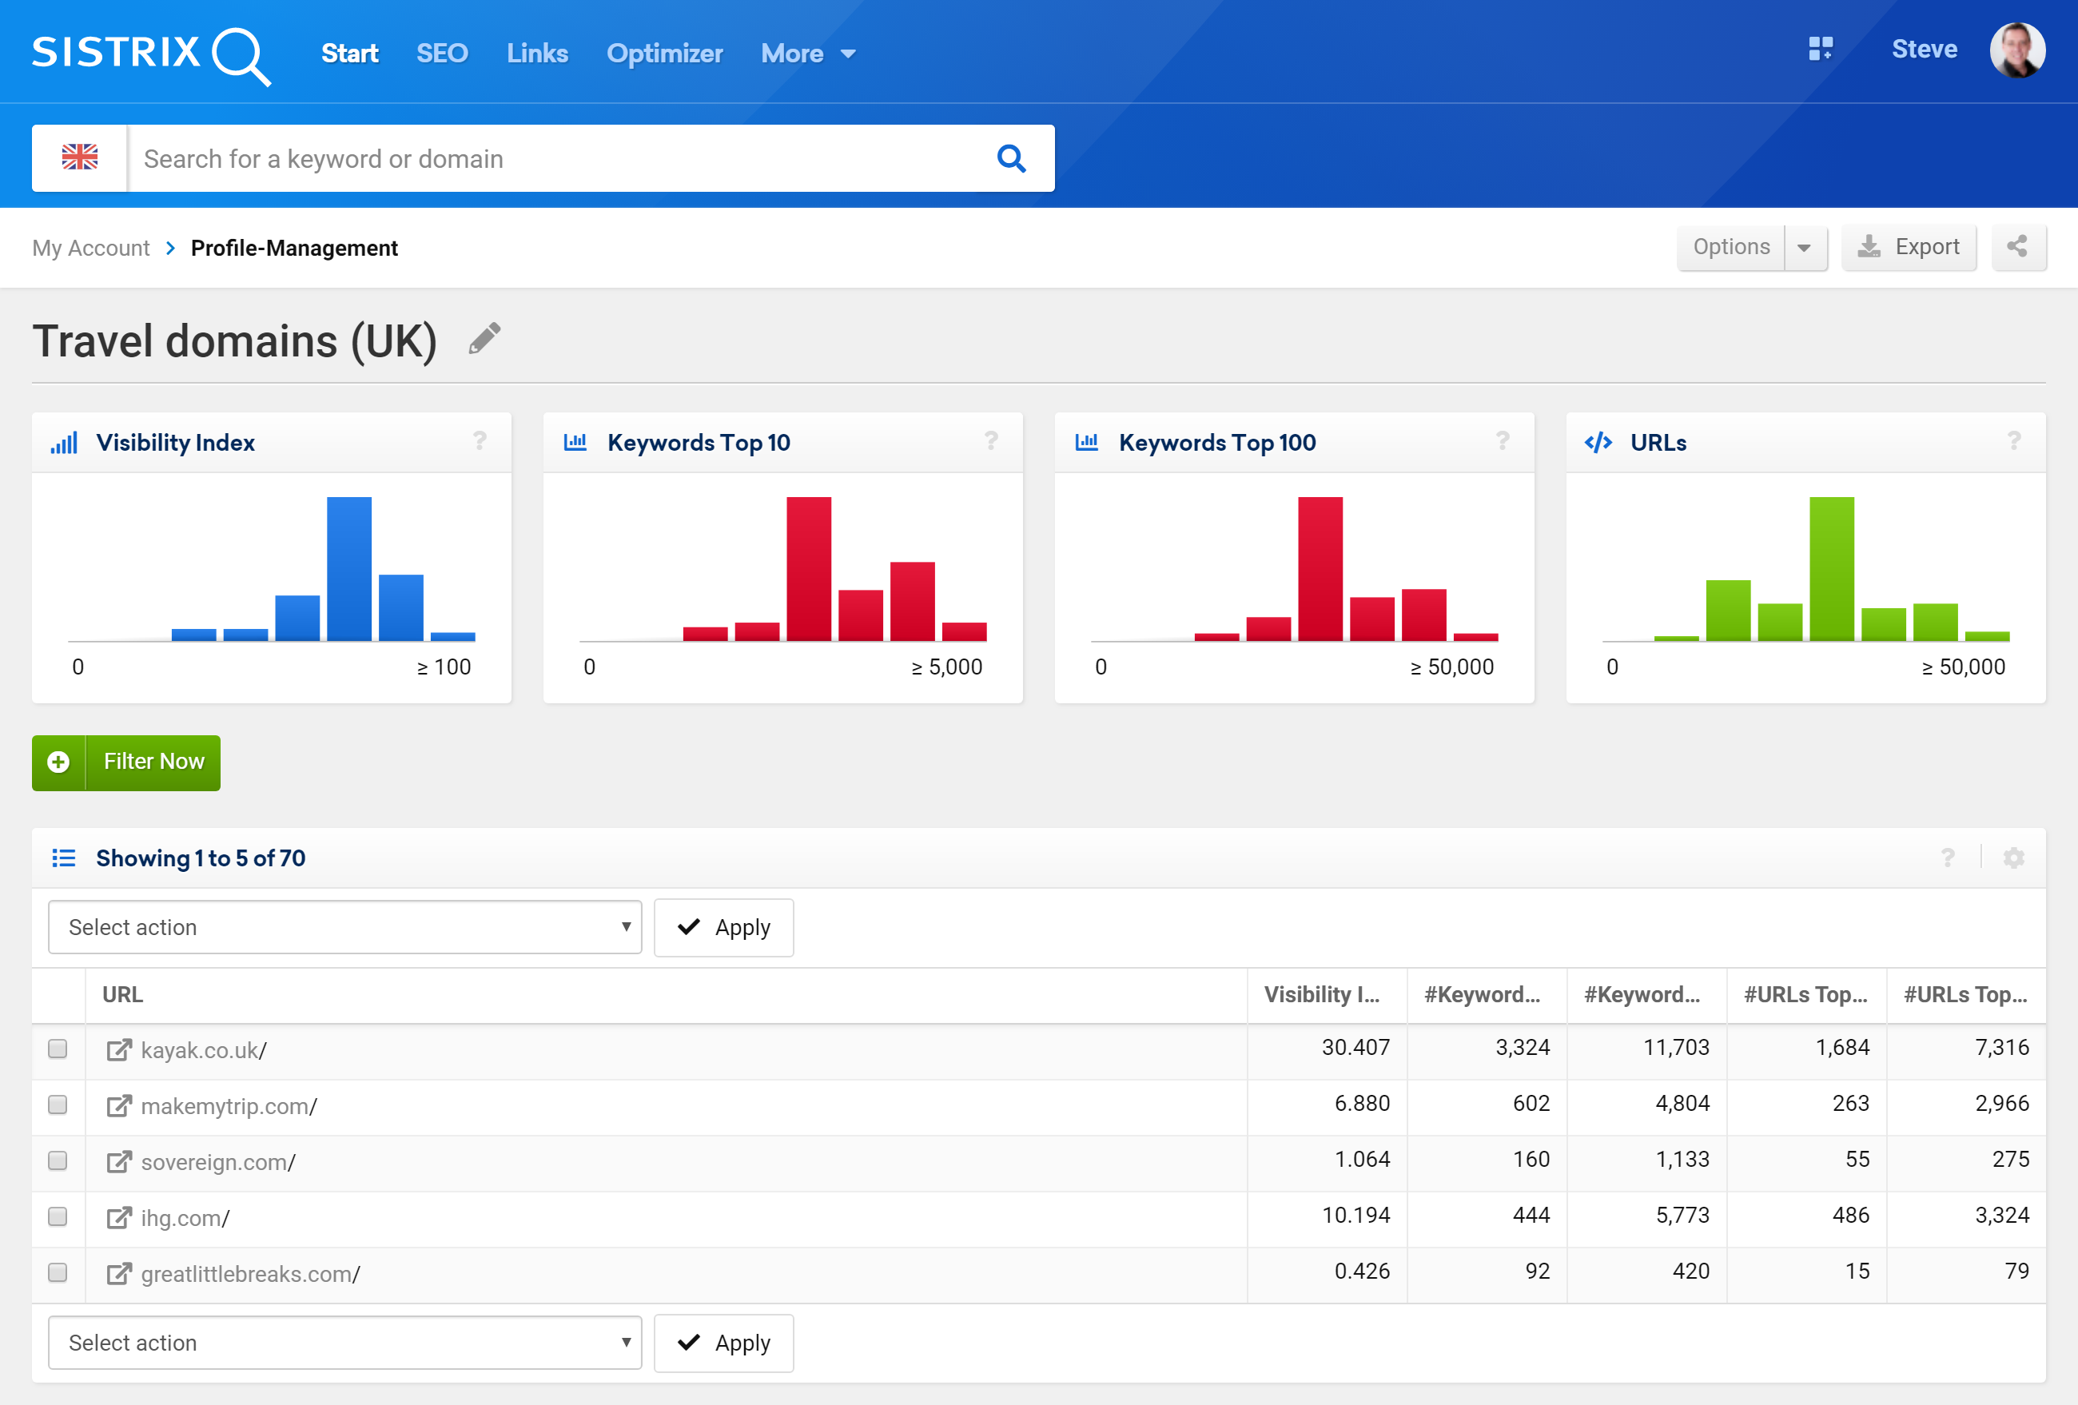Open the kayak.co.uk/ link
Screen dimensions: 2078x1405
coord(204,1050)
